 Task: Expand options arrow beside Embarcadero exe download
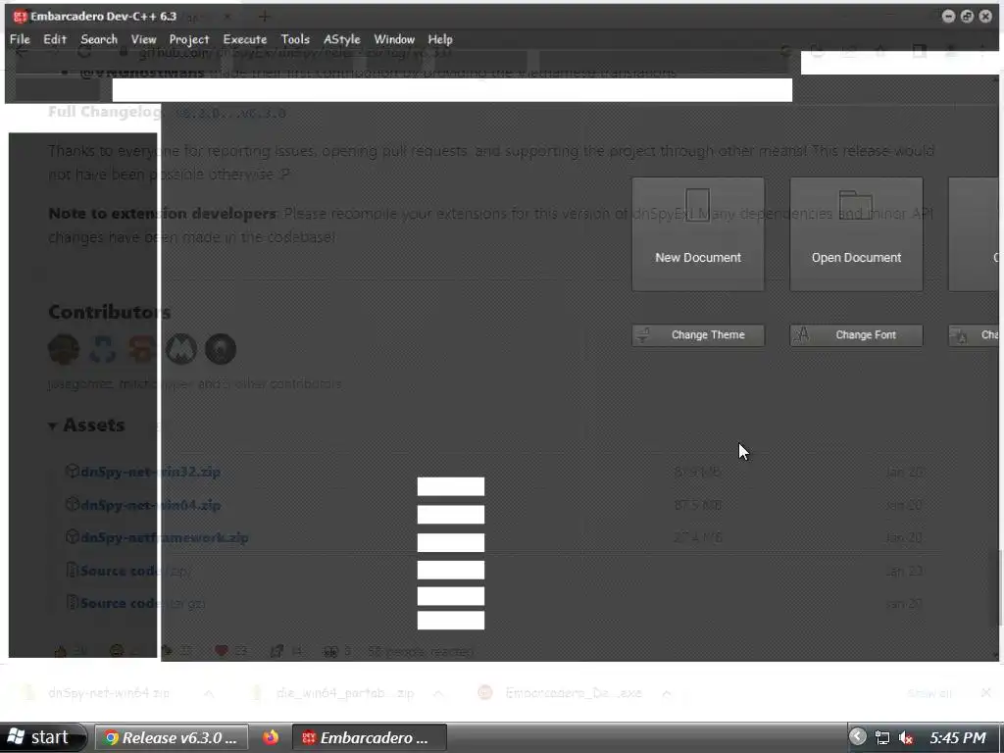point(667,693)
